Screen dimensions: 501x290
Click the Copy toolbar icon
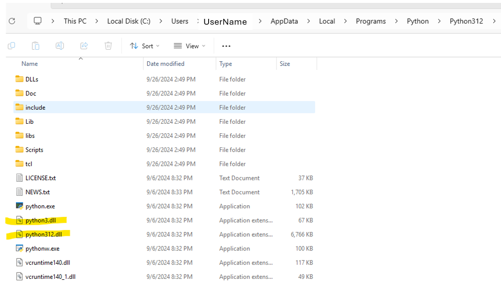click(x=12, y=46)
